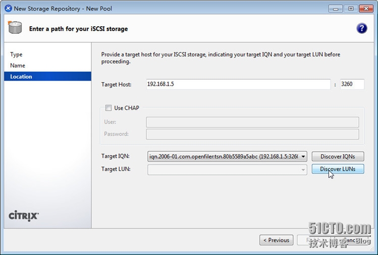Click the Target LUN label text
The width and height of the screenshot is (378, 255).
[116, 169]
